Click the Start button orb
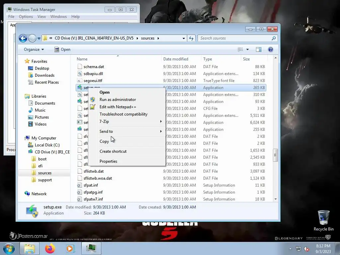340x255 pixels. click(x=9, y=248)
